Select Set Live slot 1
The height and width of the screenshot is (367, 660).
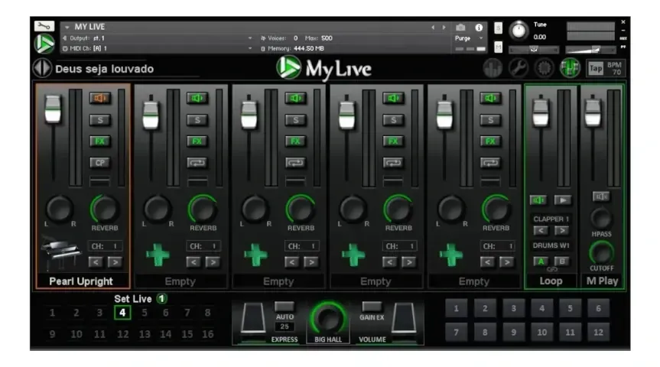tap(52, 313)
